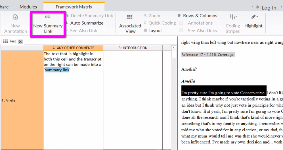Click the New Summary Link icon
This screenshot has width=283, height=150.
coord(48,17)
